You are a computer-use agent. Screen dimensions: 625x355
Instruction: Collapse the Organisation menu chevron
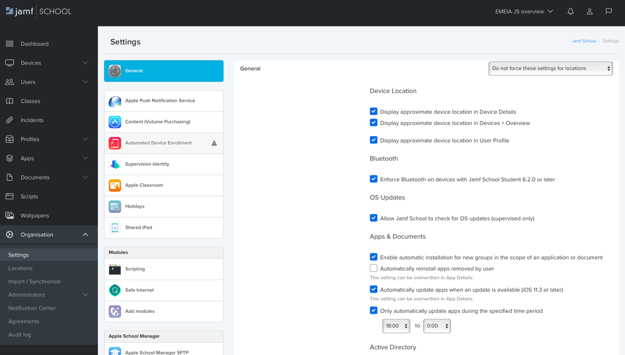coord(85,235)
